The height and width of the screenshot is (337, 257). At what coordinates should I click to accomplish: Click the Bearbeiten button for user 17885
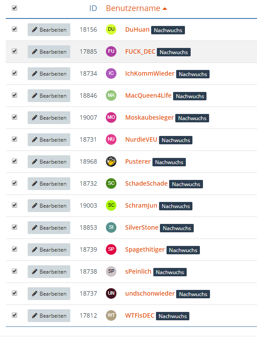49,51
